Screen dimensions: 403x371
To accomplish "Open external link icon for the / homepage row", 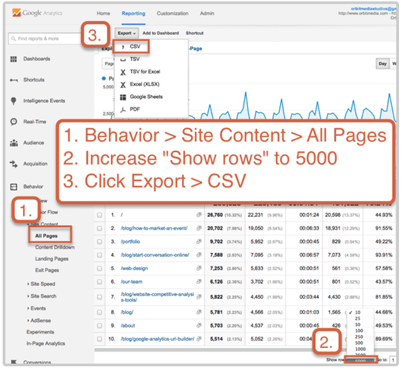I will (x=199, y=215).
